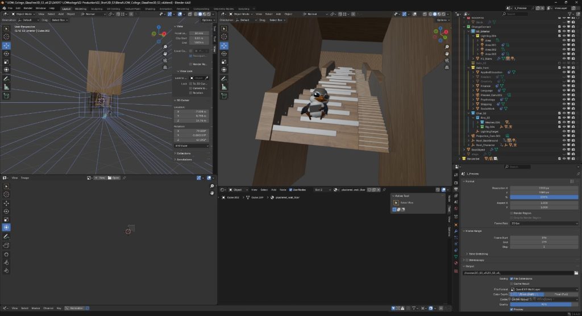
Task: Toggle Lock To 3D Cursor checkbox
Action: 190,84
